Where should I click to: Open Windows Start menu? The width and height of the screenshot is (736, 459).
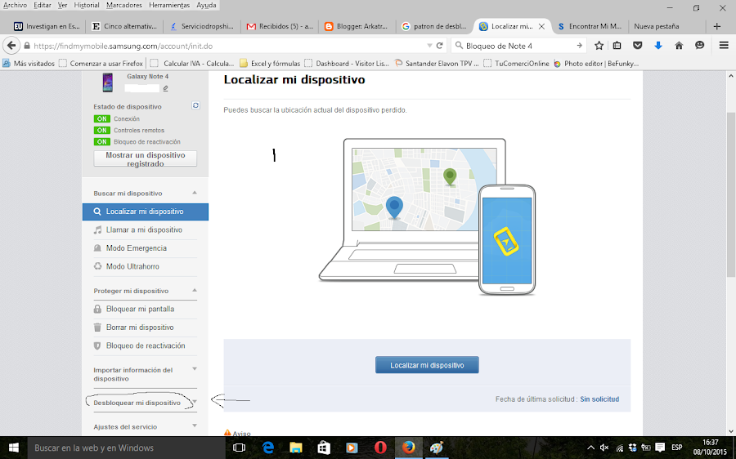pos(14,448)
